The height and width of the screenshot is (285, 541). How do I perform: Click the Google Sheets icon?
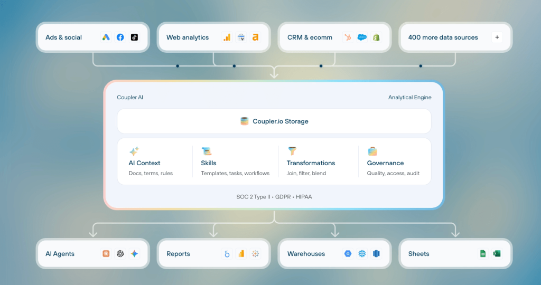(x=483, y=254)
